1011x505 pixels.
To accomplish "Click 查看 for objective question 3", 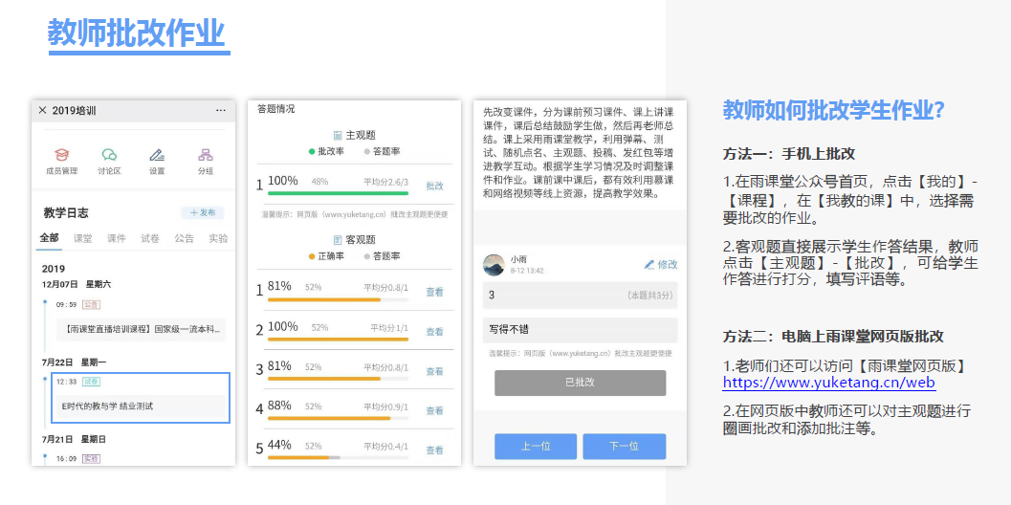I will point(434,371).
